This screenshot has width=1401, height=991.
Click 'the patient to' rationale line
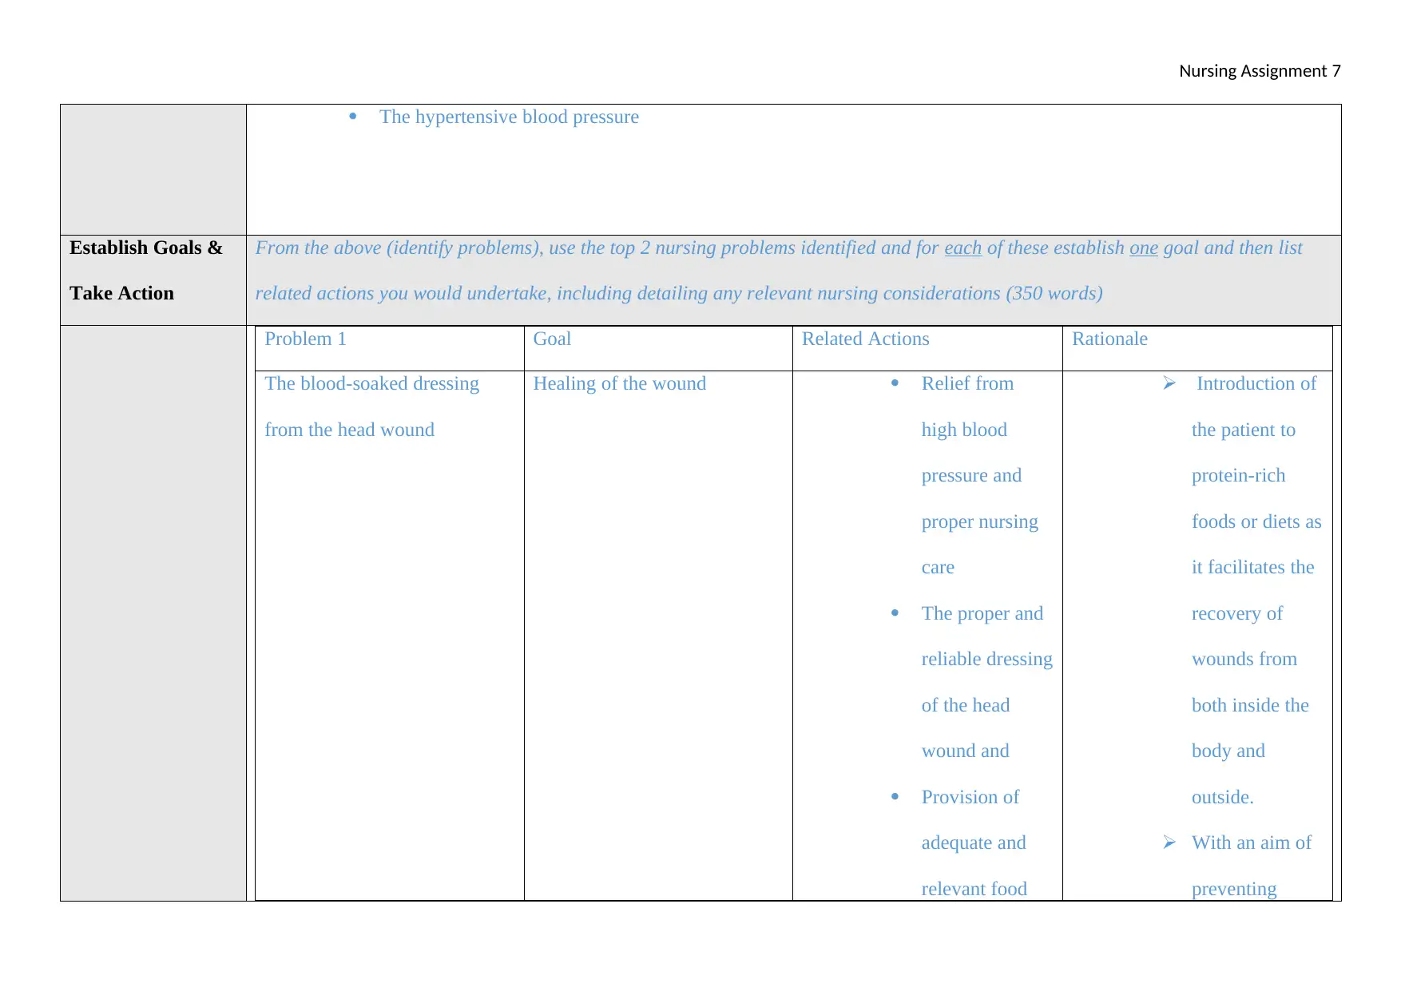(1243, 430)
